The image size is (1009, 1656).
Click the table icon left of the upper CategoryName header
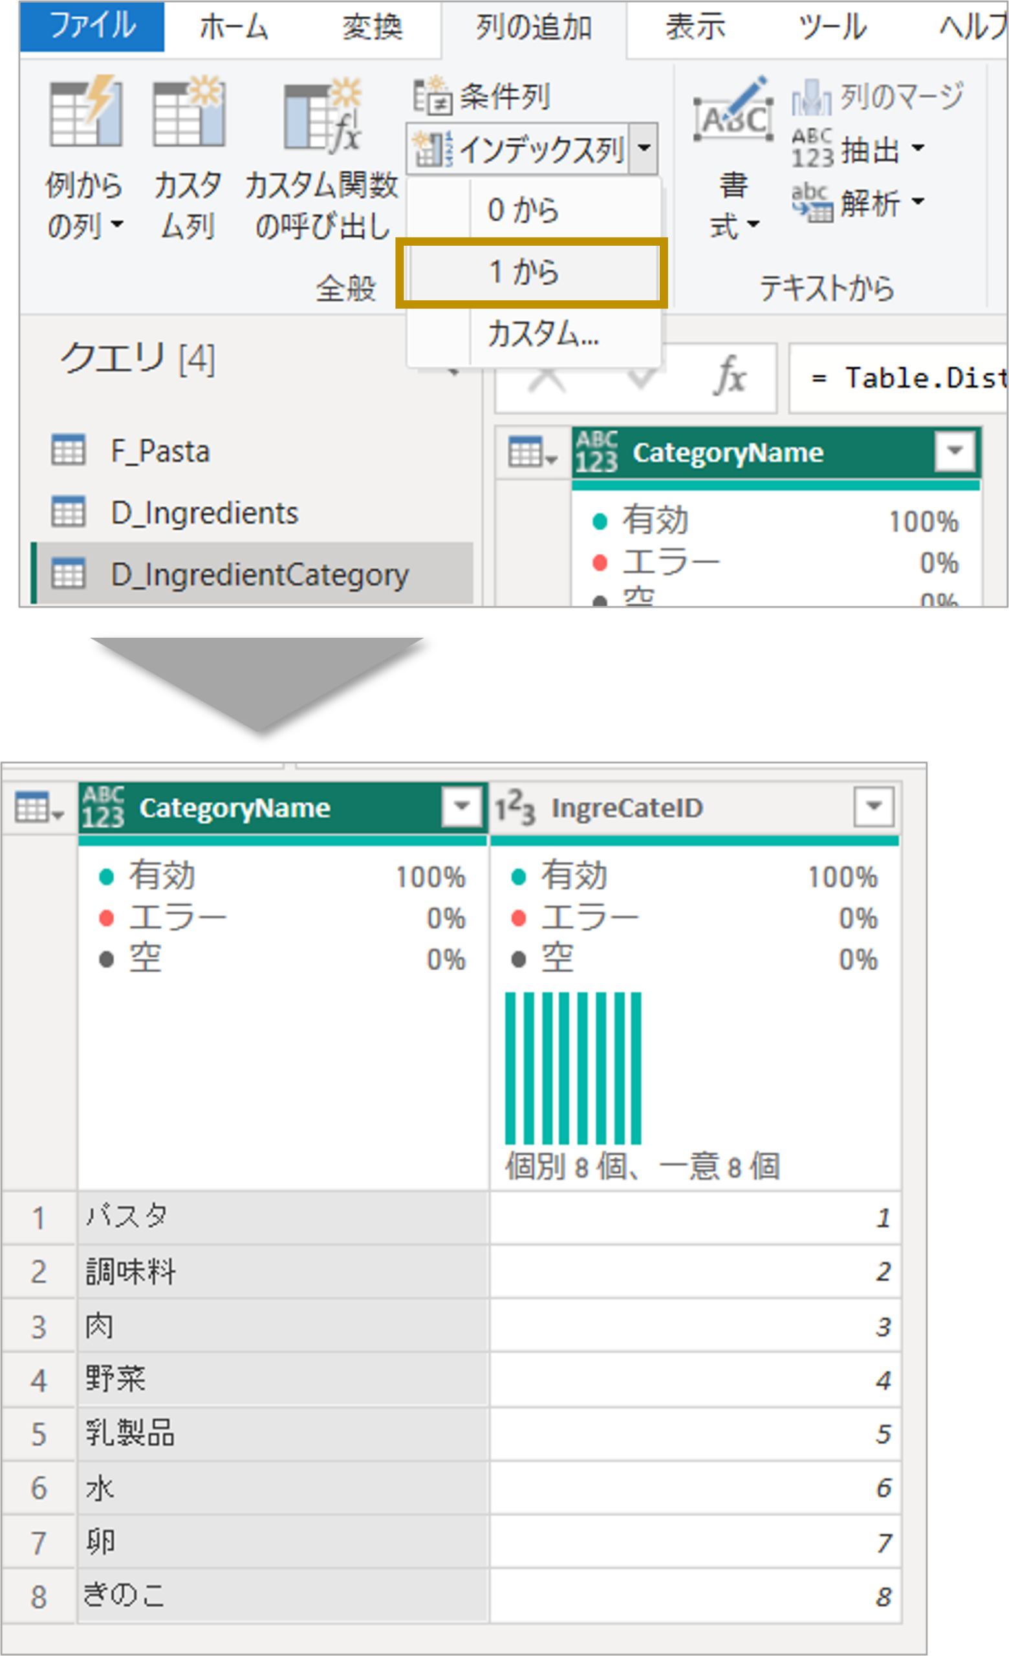(x=532, y=452)
